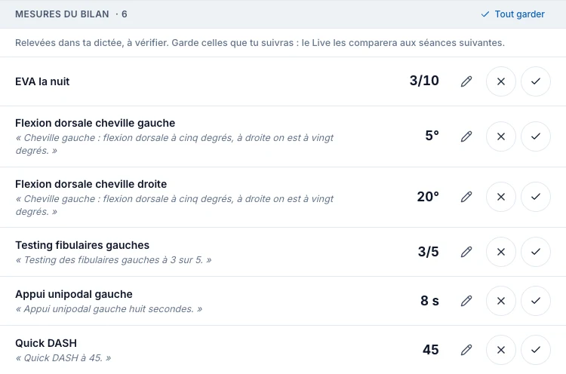Reject Flexion dorsale cheville droite measure

[x=500, y=197]
